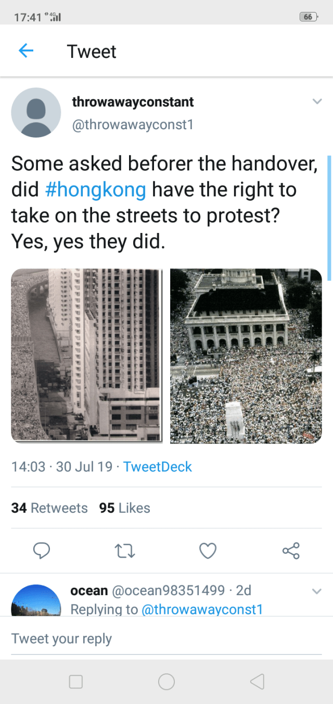This screenshot has width=333, height=704.
Task: Open the #hongkong hashtag link
Action: tap(96, 190)
